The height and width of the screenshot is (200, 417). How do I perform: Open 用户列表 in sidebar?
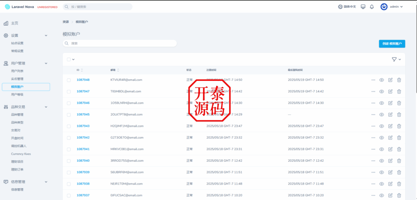coord(17,71)
